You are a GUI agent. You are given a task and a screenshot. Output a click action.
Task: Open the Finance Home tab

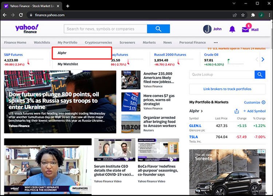pos(15,43)
